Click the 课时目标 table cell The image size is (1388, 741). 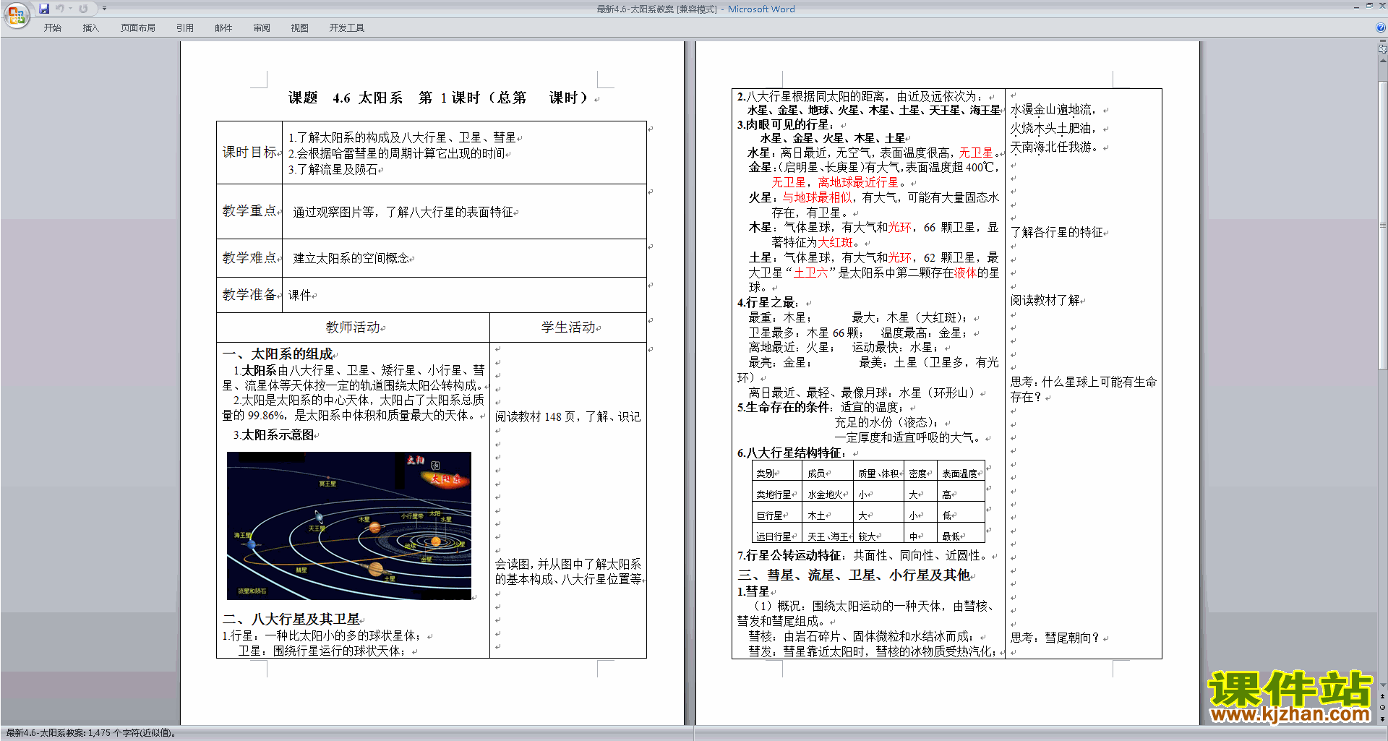pos(249,153)
